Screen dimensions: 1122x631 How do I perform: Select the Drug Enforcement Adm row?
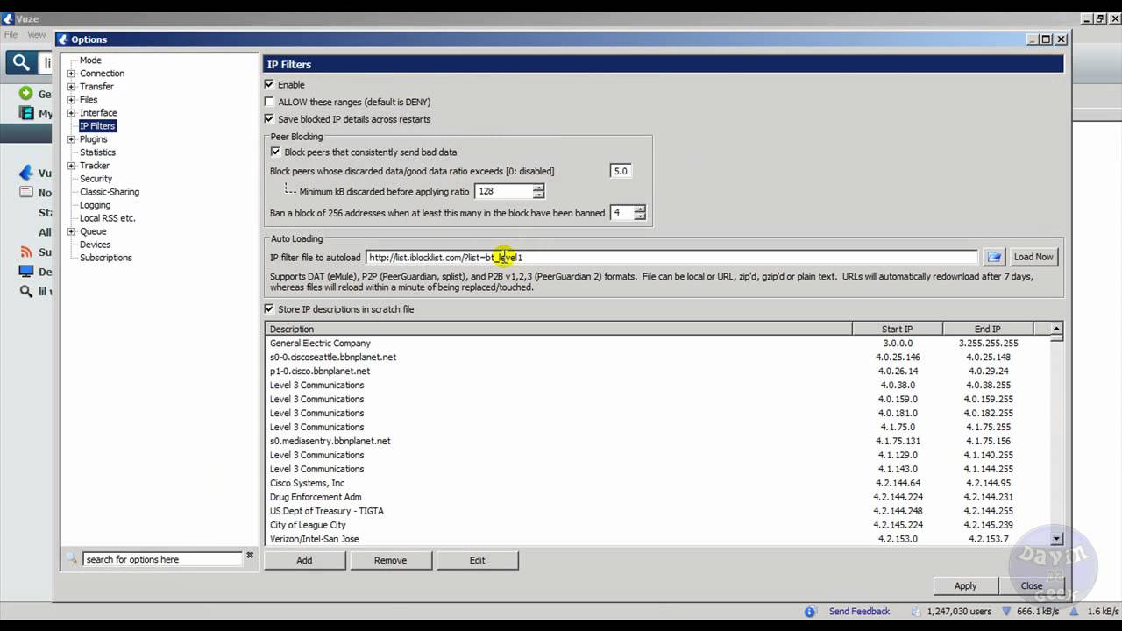pyautogui.click(x=657, y=497)
